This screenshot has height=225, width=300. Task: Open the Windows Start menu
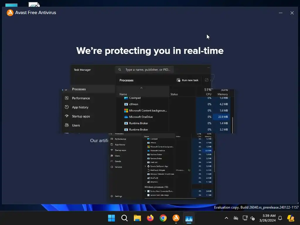pyautogui.click(x=111, y=218)
